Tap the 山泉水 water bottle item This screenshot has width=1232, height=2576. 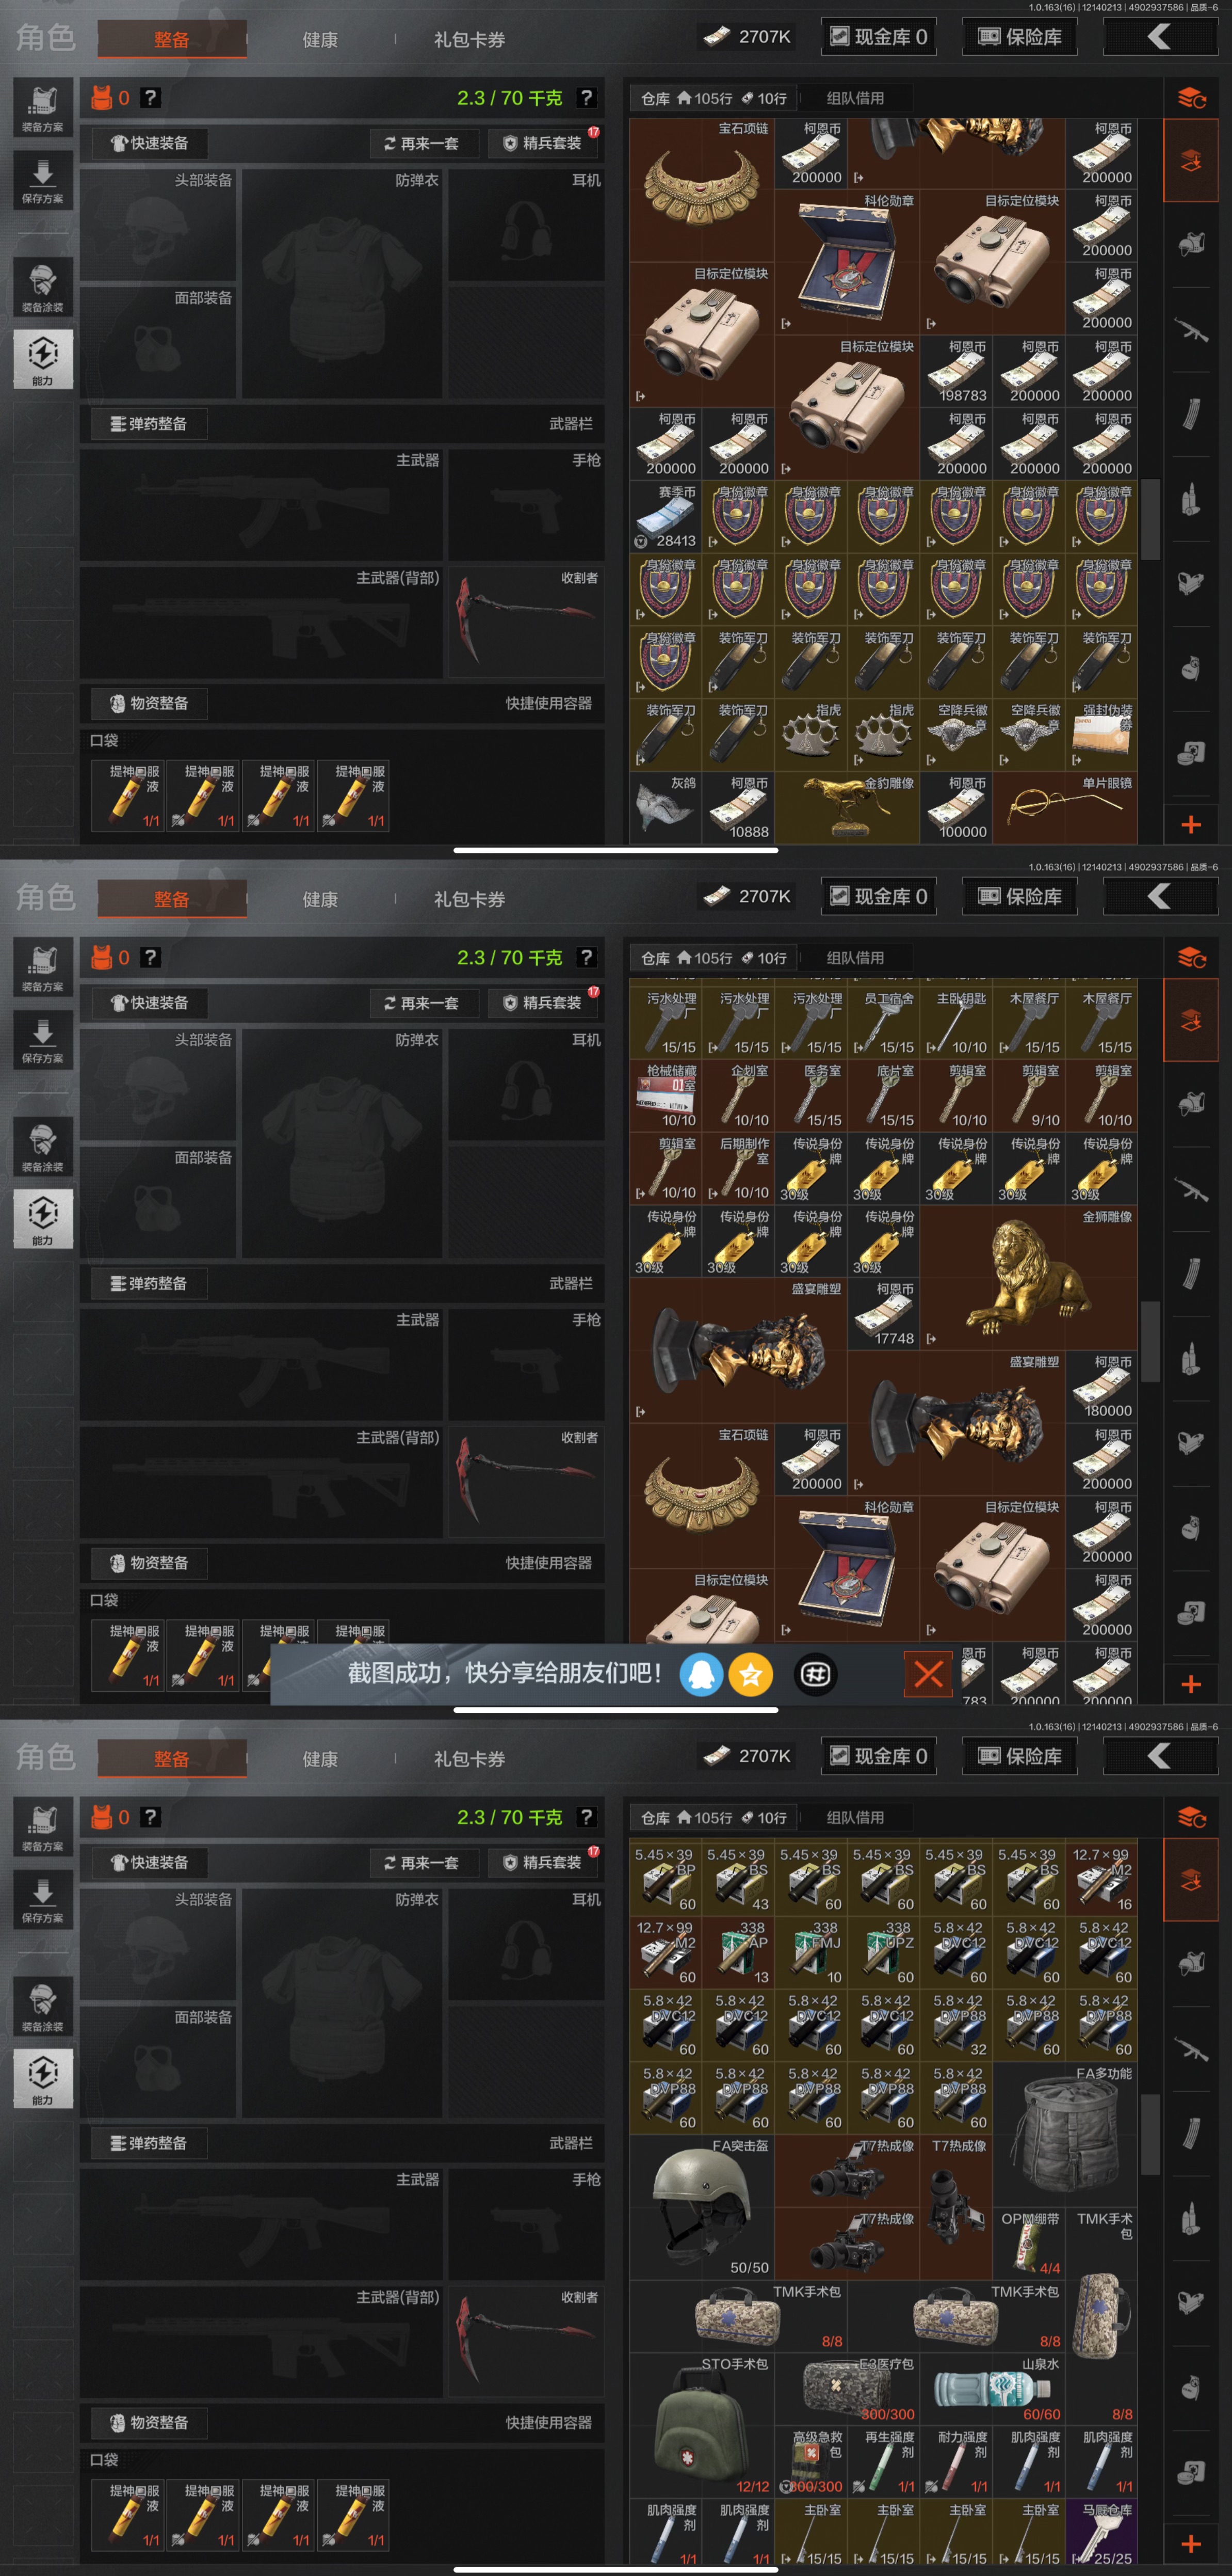(992, 2389)
